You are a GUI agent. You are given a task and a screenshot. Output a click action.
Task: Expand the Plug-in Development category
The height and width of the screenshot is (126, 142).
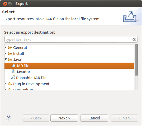pos(6,84)
